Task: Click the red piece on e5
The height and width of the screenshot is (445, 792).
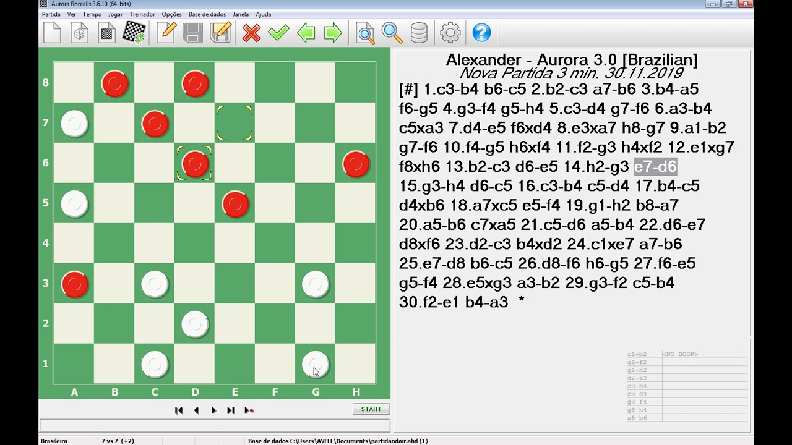Action: 235,204
